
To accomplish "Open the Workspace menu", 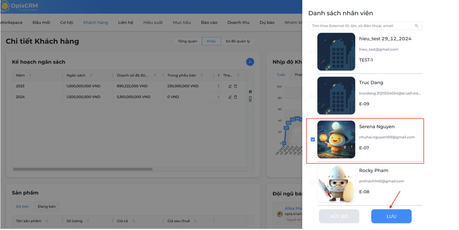I will pos(11,22).
